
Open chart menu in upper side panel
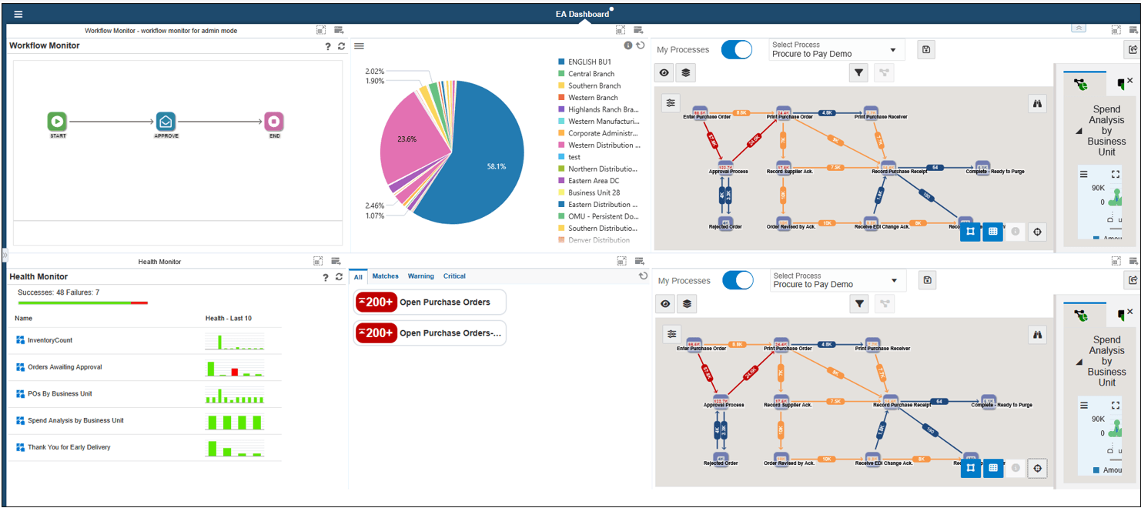point(1083,174)
